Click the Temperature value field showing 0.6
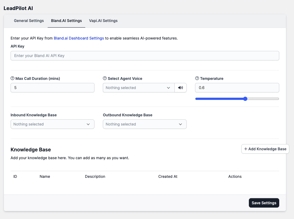The image size is (294, 219). pos(237,88)
